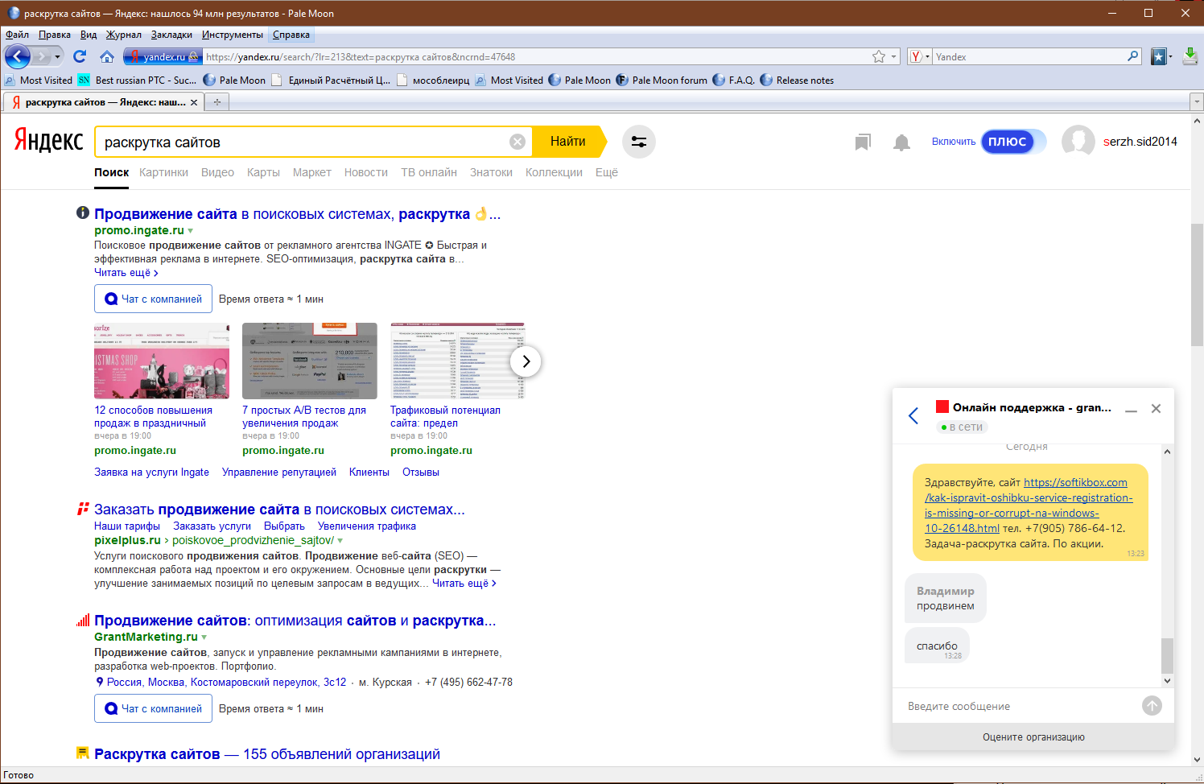
Task: Open the browser bookmarks star button
Action: (x=1159, y=56)
